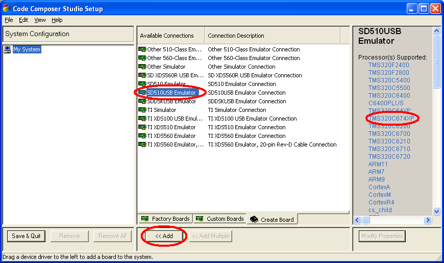444x263 pixels.
Task: Click the board icon beside TI XDS100 USB Emulator
Action: click(142, 119)
